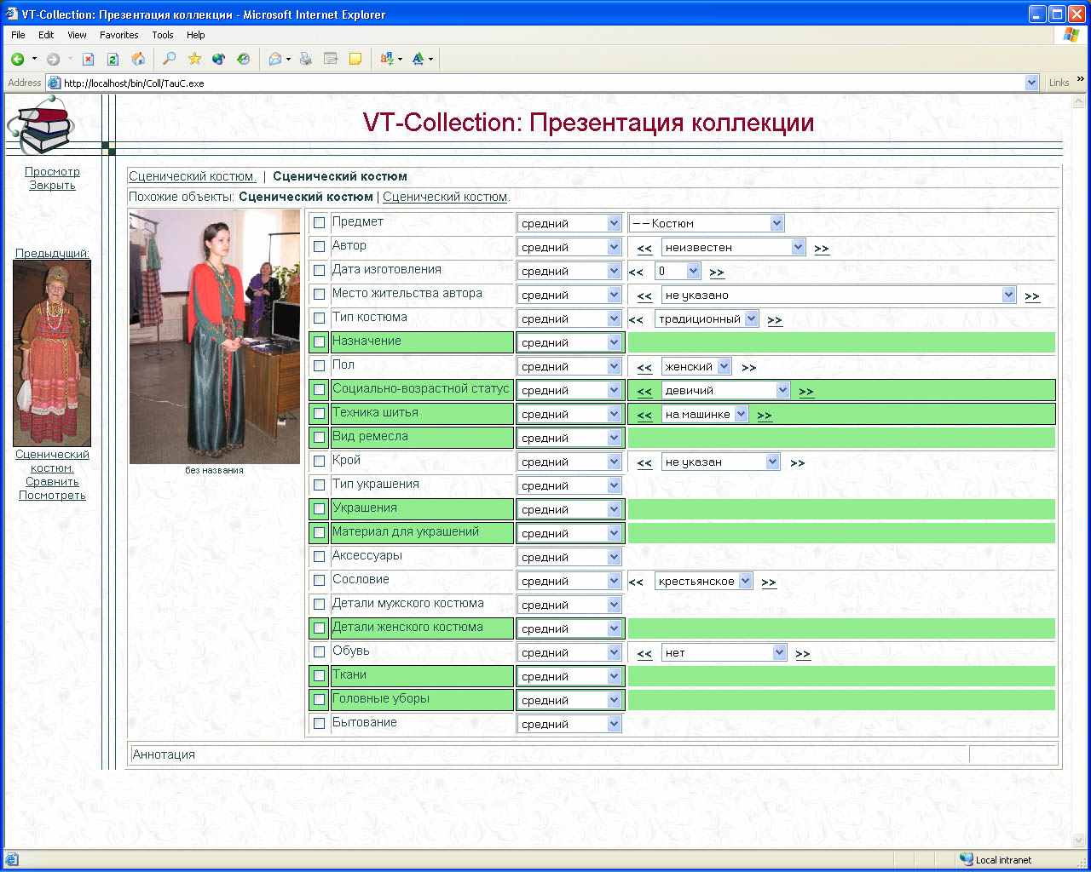Click the blue letter A toolbar icon
Screen dimensions: 1091x872
coord(418,59)
